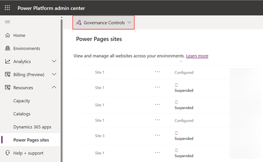Select Power Pages sites in navigation
This screenshot has height=162, width=263.
pos(31,140)
